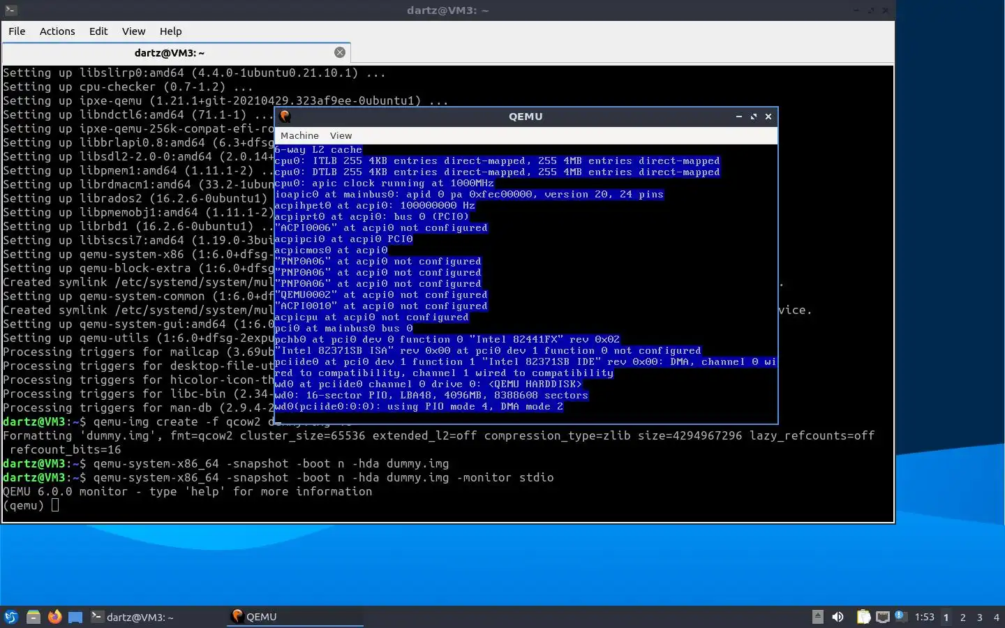Click 'Processing triggers for mailcap' line

coord(138,352)
